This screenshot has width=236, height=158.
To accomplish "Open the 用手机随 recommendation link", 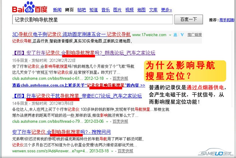I will pos(227,20).
